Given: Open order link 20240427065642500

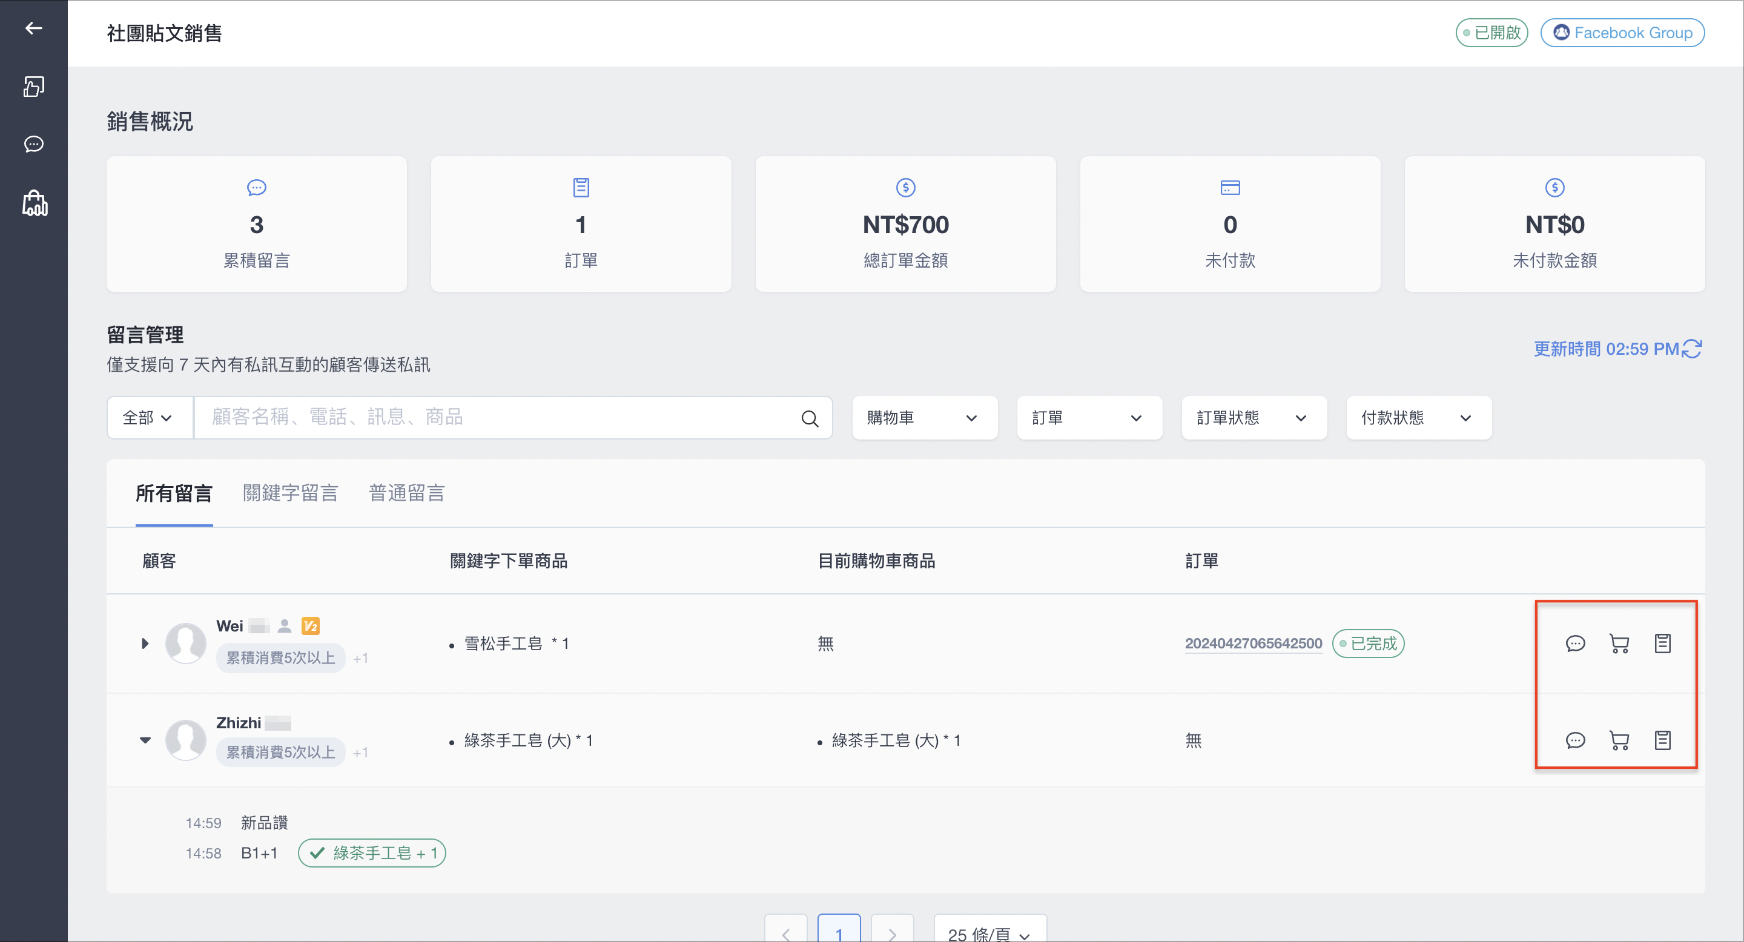Looking at the screenshot, I should click(1252, 644).
